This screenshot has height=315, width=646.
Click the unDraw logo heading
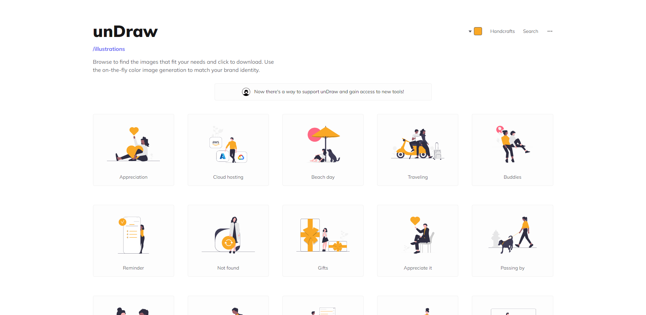[x=125, y=32]
